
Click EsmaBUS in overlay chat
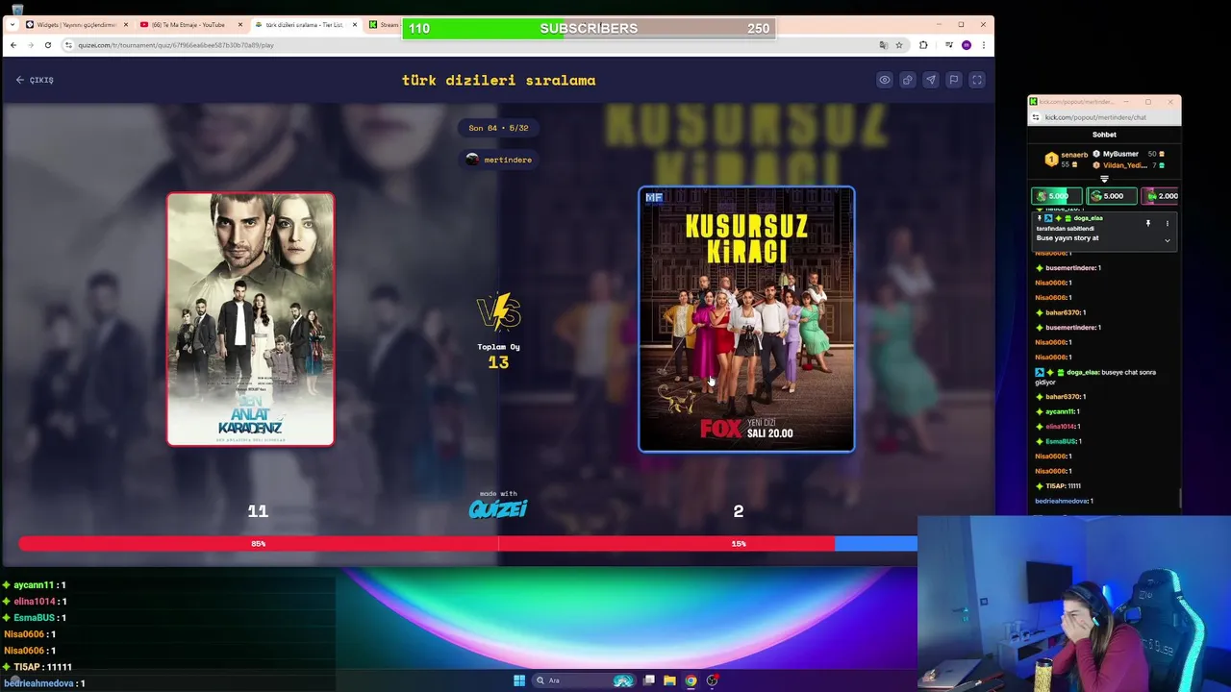(34, 618)
